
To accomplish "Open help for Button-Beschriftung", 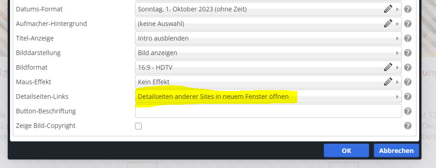I will pyautogui.click(x=408, y=111).
